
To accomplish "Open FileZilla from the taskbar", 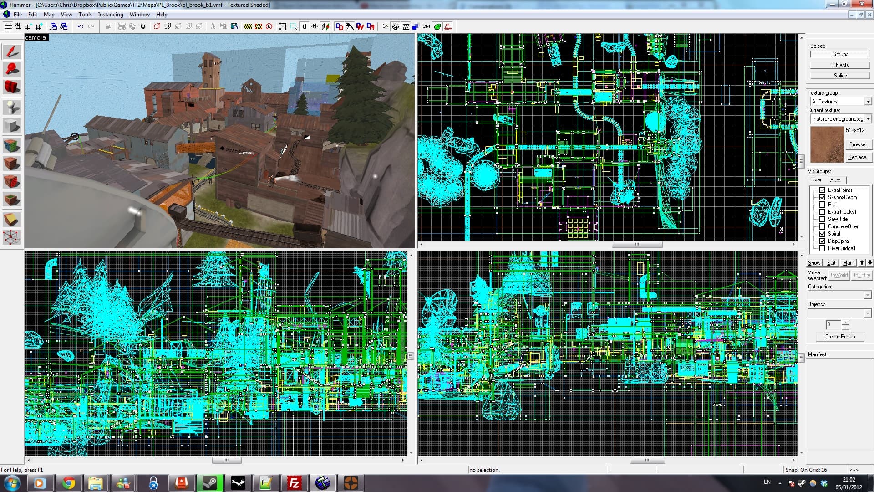I will (294, 483).
